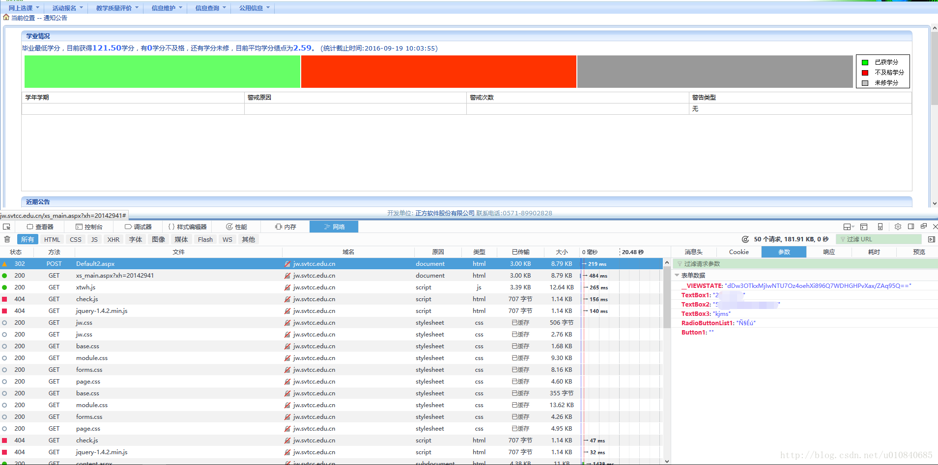Open devtools in separate window icon
The width and height of the screenshot is (938, 465).
pos(924,226)
